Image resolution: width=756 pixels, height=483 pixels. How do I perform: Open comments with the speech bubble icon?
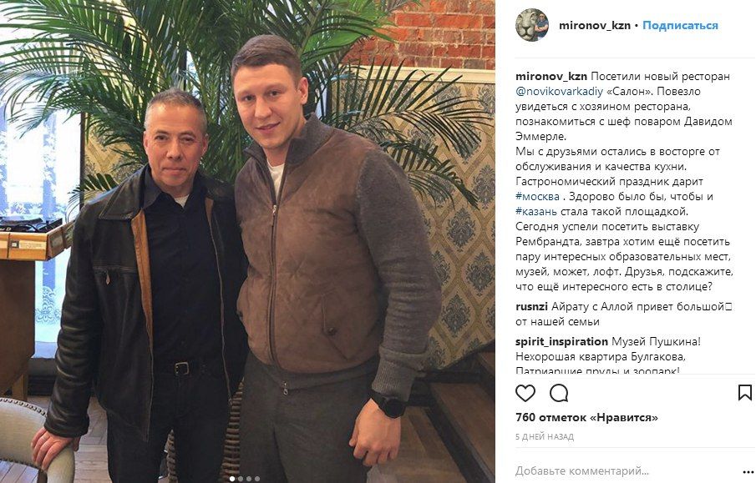[x=559, y=393]
